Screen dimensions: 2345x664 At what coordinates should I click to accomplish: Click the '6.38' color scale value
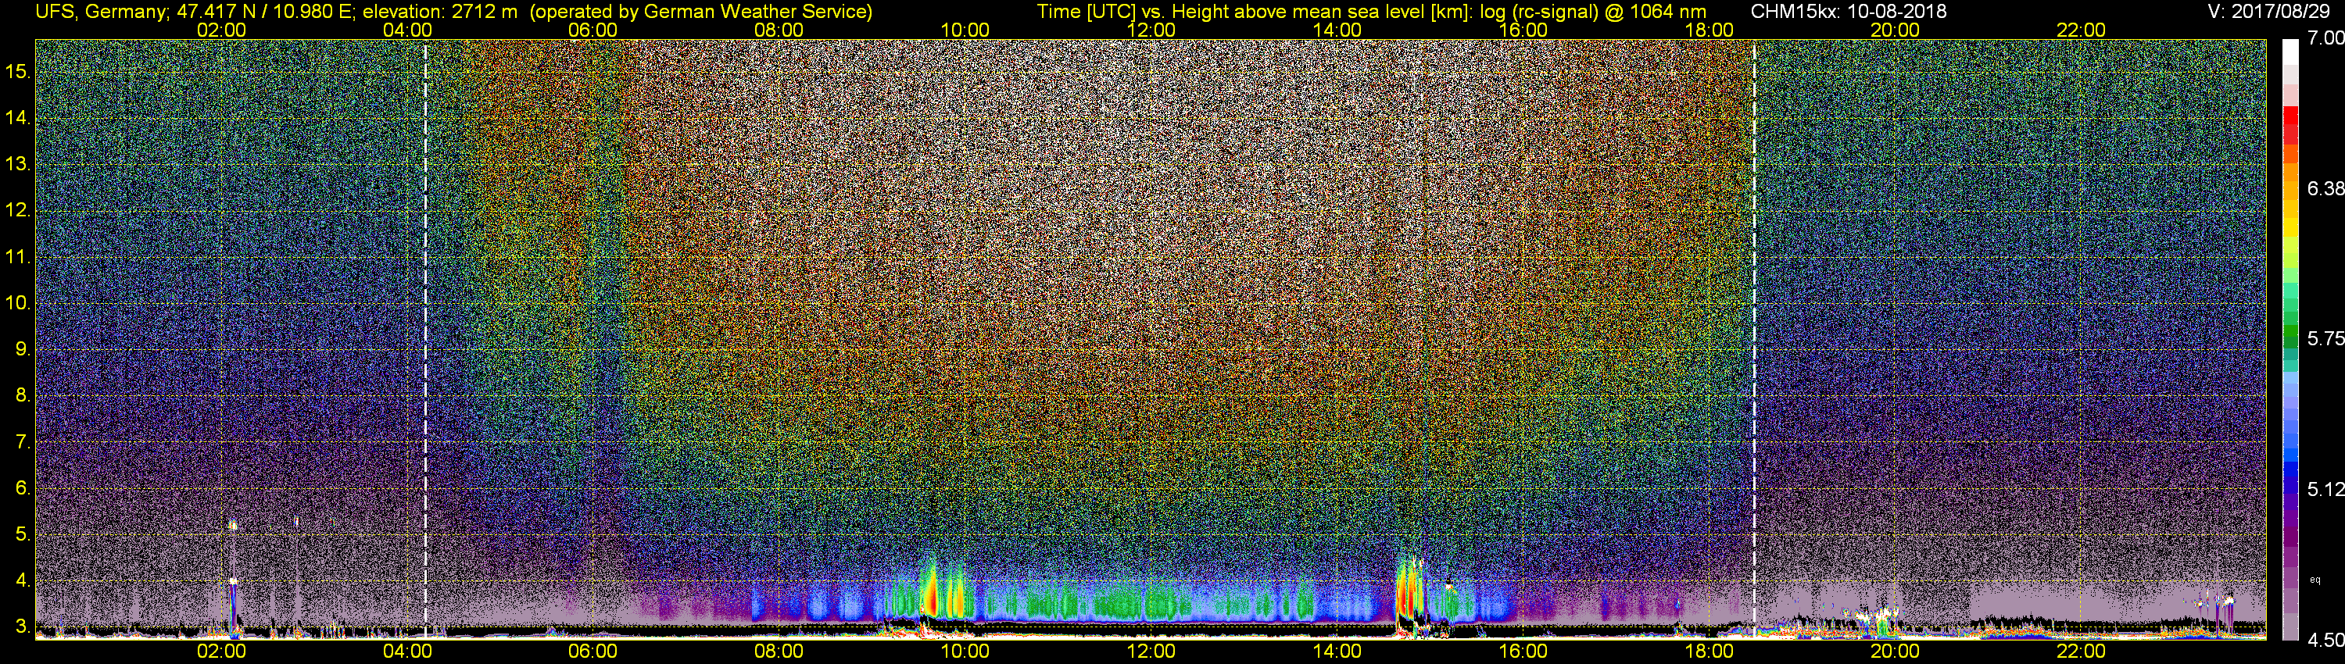coord(2326,188)
